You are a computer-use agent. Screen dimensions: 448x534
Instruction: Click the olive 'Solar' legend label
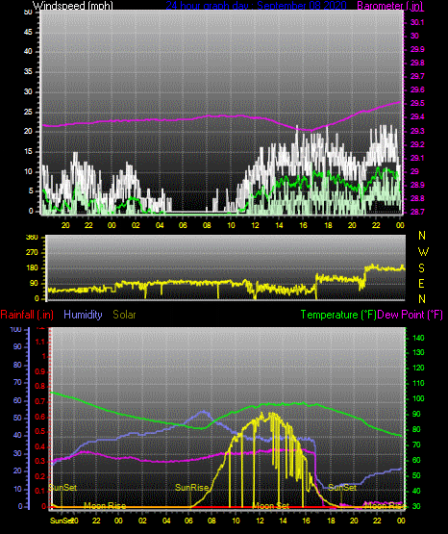coord(125,315)
